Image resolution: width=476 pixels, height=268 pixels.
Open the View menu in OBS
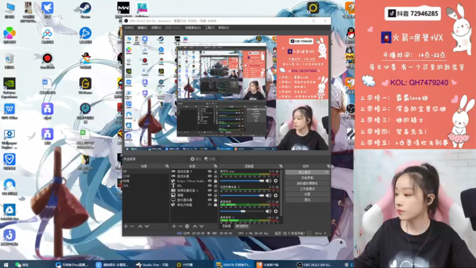pyautogui.click(x=156, y=27)
